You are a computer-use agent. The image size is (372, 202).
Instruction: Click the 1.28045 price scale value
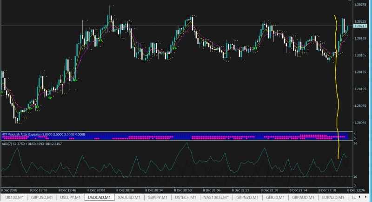[360, 123]
